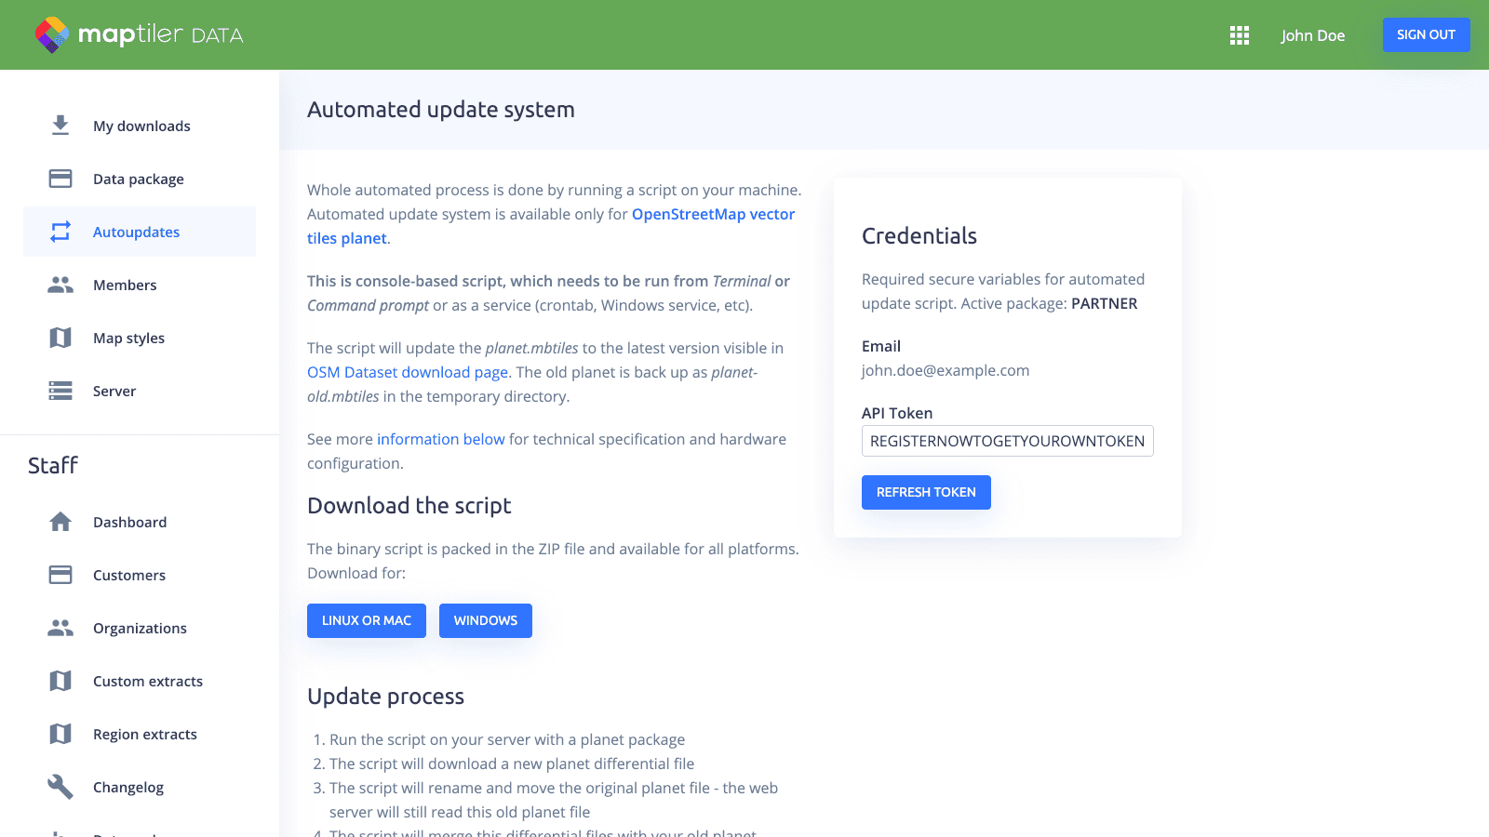This screenshot has width=1489, height=837.
Task: Click inside the API Token field
Action: point(1007,441)
